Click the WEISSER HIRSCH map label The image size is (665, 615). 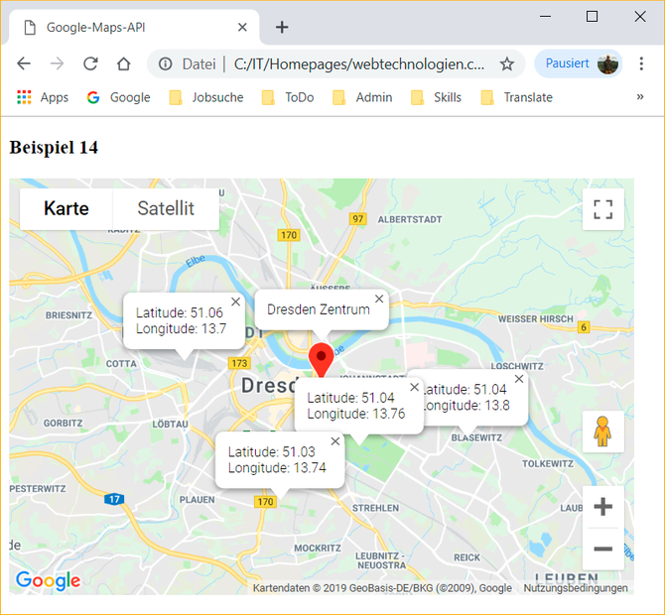pyautogui.click(x=535, y=318)
